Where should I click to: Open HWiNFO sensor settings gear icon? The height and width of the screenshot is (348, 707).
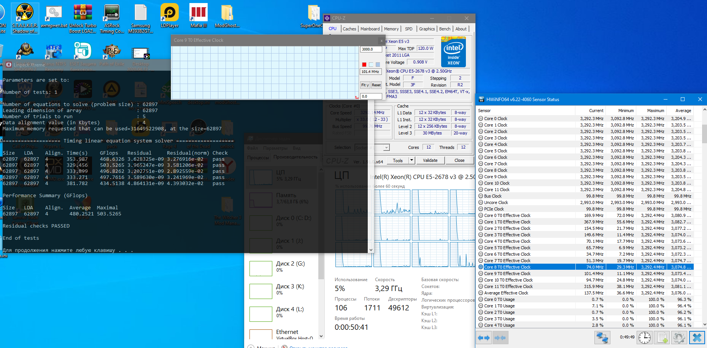[679, 337]
